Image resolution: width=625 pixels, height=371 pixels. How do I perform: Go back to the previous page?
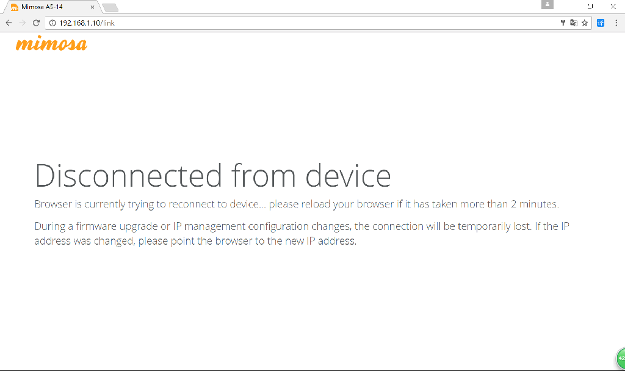point(9,23)
